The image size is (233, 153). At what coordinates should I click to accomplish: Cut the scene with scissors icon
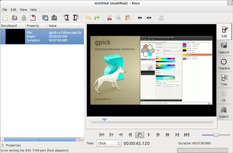pyautogui.click(x=109, y=18)
